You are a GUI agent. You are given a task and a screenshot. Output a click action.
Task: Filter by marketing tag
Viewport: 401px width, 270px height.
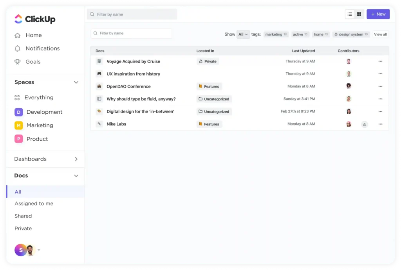(276, 34)
